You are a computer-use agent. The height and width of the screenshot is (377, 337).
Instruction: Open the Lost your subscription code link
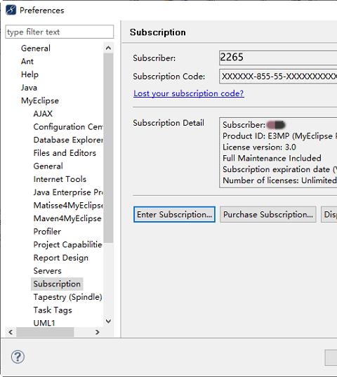(189, 93)
